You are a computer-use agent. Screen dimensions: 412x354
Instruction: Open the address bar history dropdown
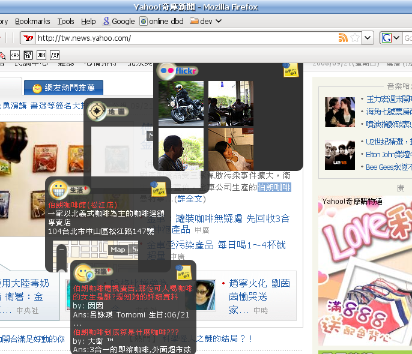(x=368, y=38)
